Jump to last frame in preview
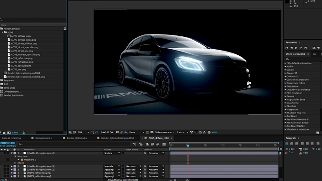 click(305, 48)
